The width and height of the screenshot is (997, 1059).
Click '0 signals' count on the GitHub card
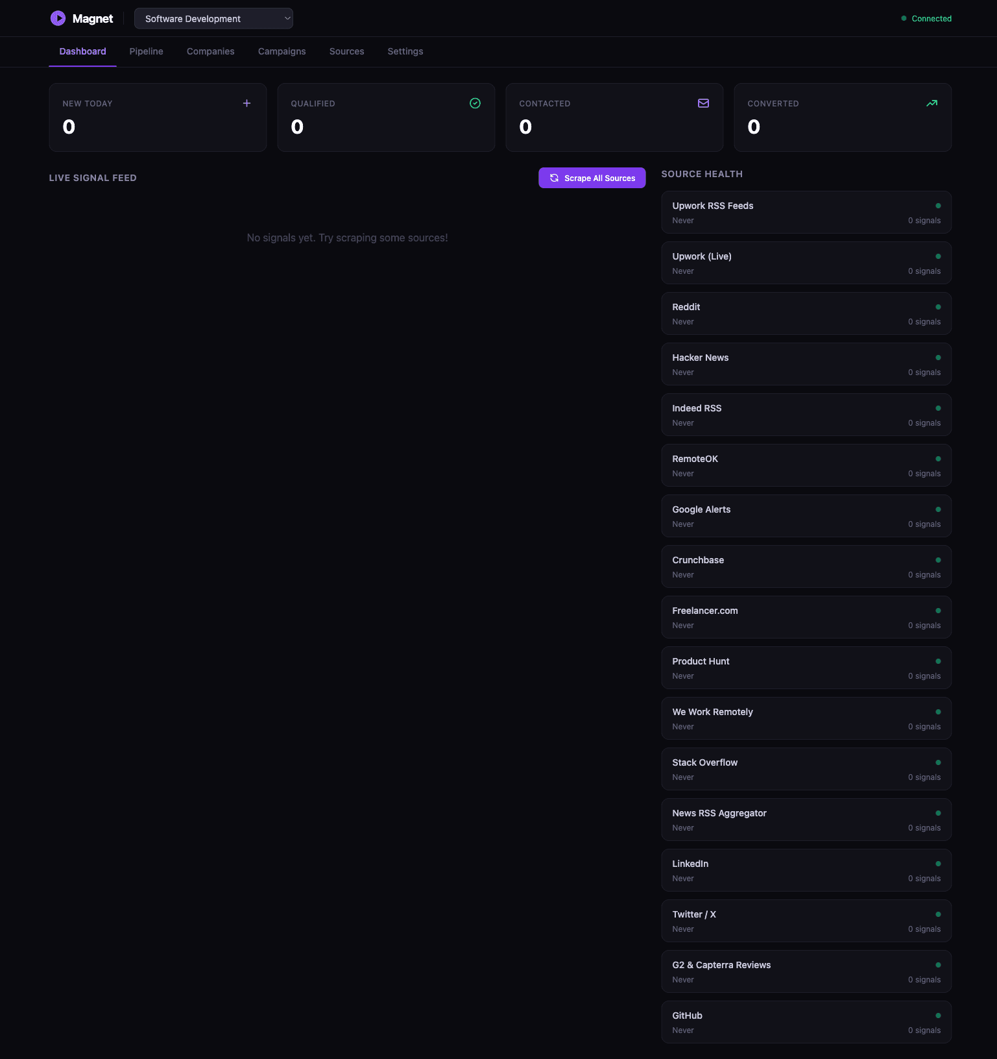(924, 1030)
